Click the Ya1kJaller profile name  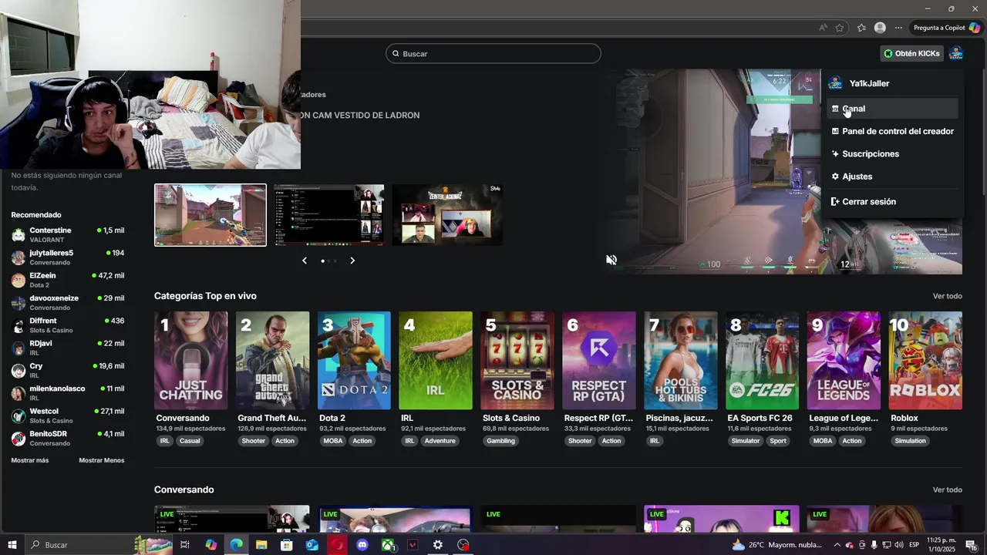pos(869,83)
